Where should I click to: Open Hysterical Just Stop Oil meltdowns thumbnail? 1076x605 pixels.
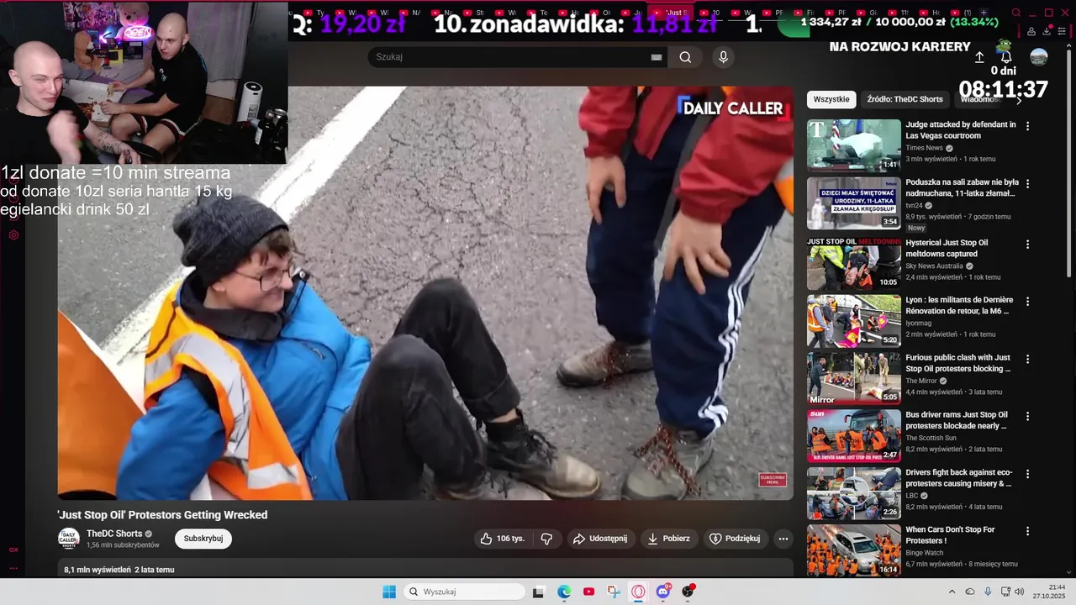click(x=854, y=263)
